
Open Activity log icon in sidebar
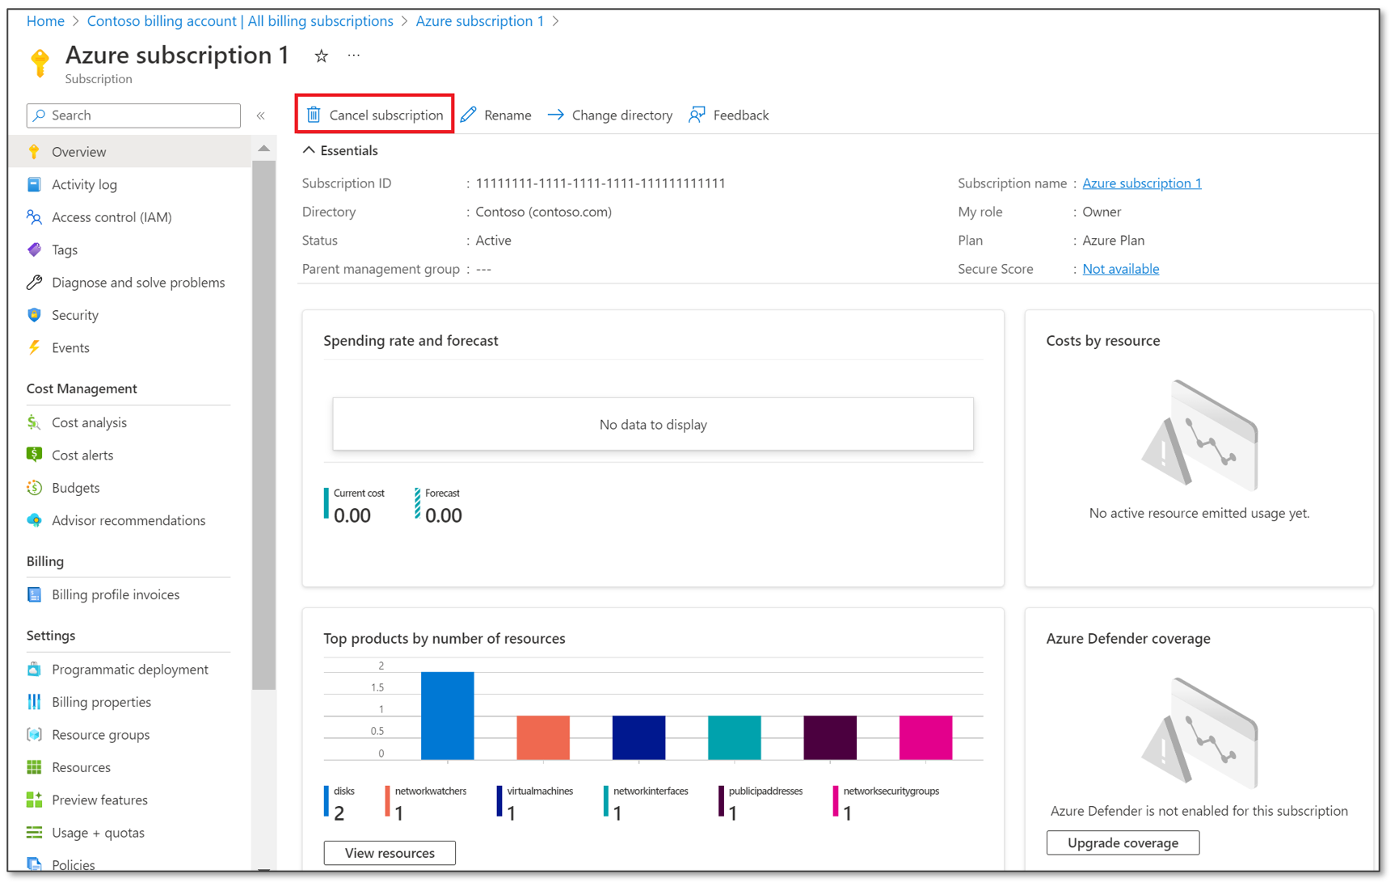34,184
